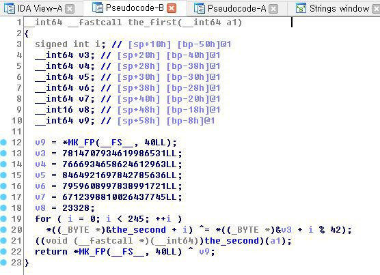The width and height of the screenshot is (380, 275).
Task: Click the for keyword on line 19
Action: click(x=43, y=219)
